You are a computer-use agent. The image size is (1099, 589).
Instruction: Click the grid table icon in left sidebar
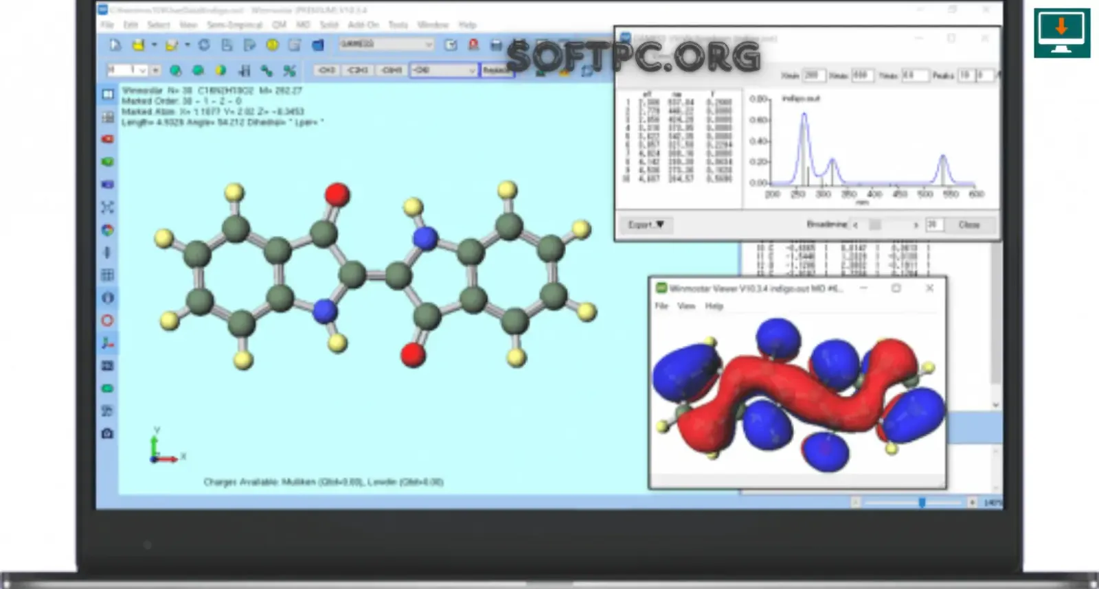pyautogui.click(x=108, y=275)
